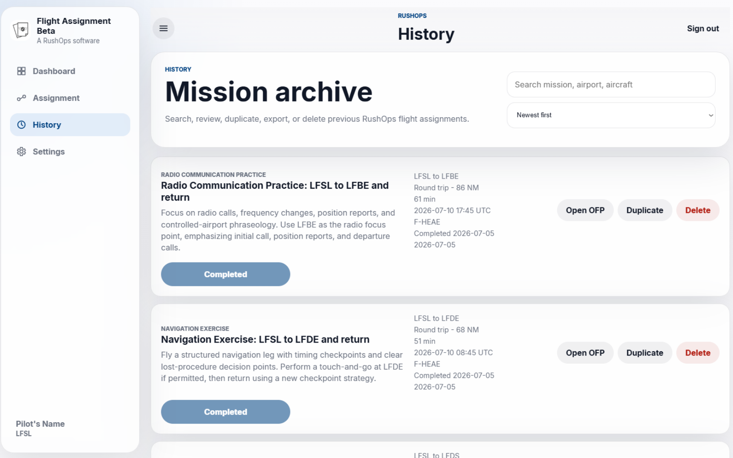The height and width of the screenshot is (458, 733).
Task: Click the Dashboard grid icon
Action: coord(22,71)
